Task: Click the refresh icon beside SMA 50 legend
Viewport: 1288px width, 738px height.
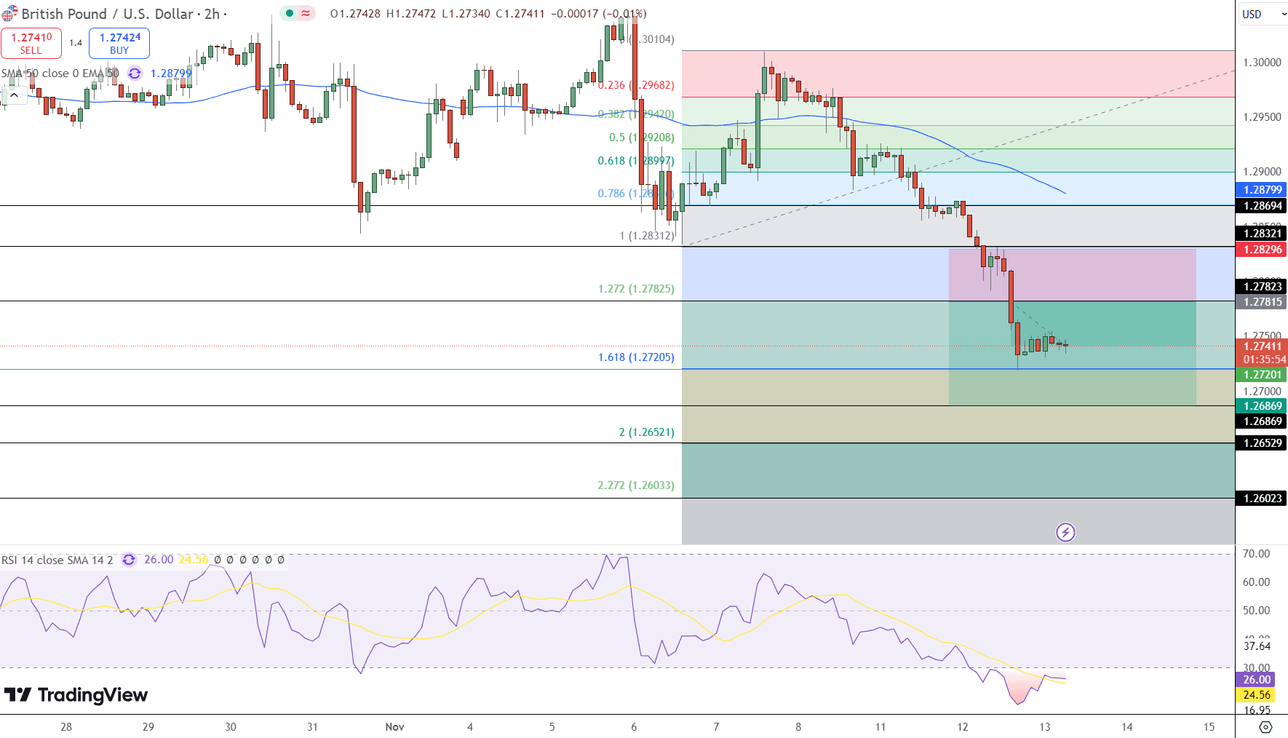Action: click(x=135, y=73)
